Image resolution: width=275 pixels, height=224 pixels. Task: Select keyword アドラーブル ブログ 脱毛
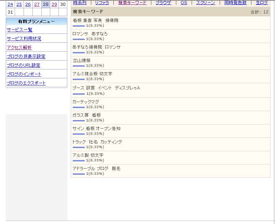tap(96, 169)
